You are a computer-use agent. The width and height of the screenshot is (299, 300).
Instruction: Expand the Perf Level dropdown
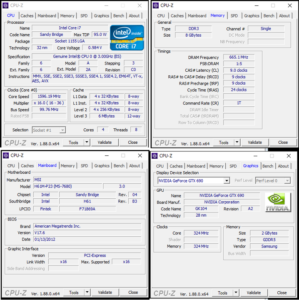tap(287, 181)
